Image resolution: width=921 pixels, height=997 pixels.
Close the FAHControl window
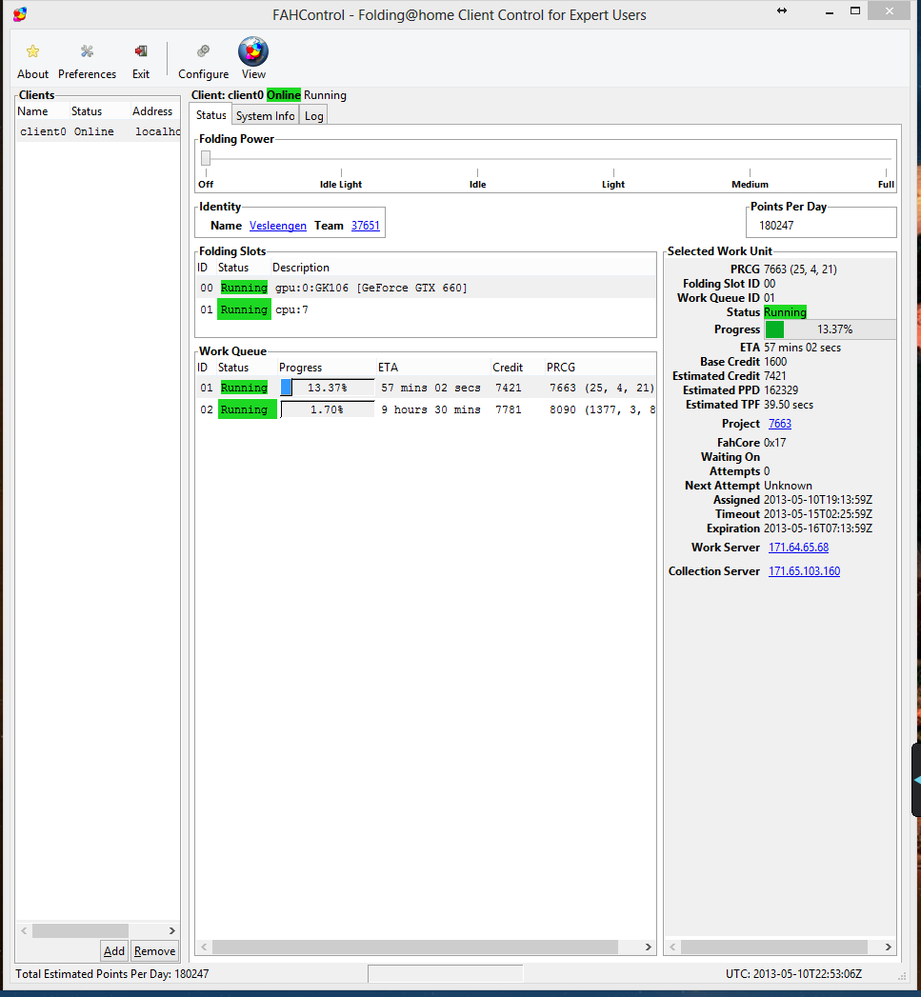click(x=890, y=10)
